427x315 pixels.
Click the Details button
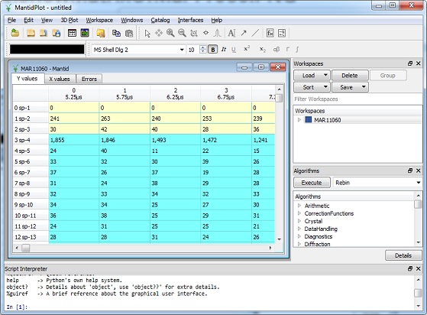tap(403, 255)
